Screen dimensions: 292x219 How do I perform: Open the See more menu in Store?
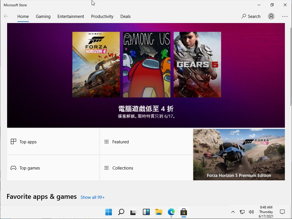(x=285, y=16)
